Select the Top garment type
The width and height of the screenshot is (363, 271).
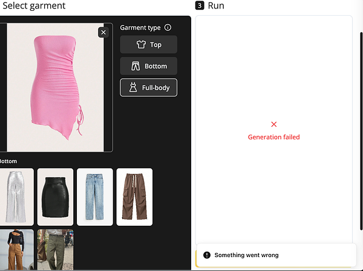coord(149,44)
